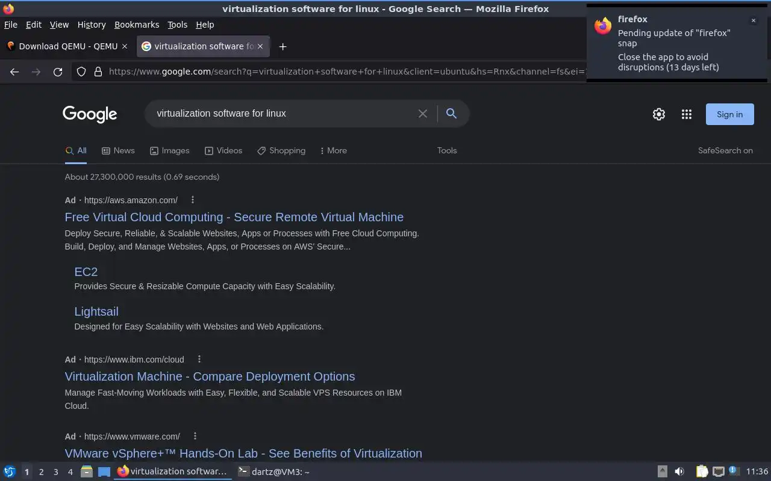Switch to Videos results
This screenshot has height=481, width=771.
pos(223,151)
